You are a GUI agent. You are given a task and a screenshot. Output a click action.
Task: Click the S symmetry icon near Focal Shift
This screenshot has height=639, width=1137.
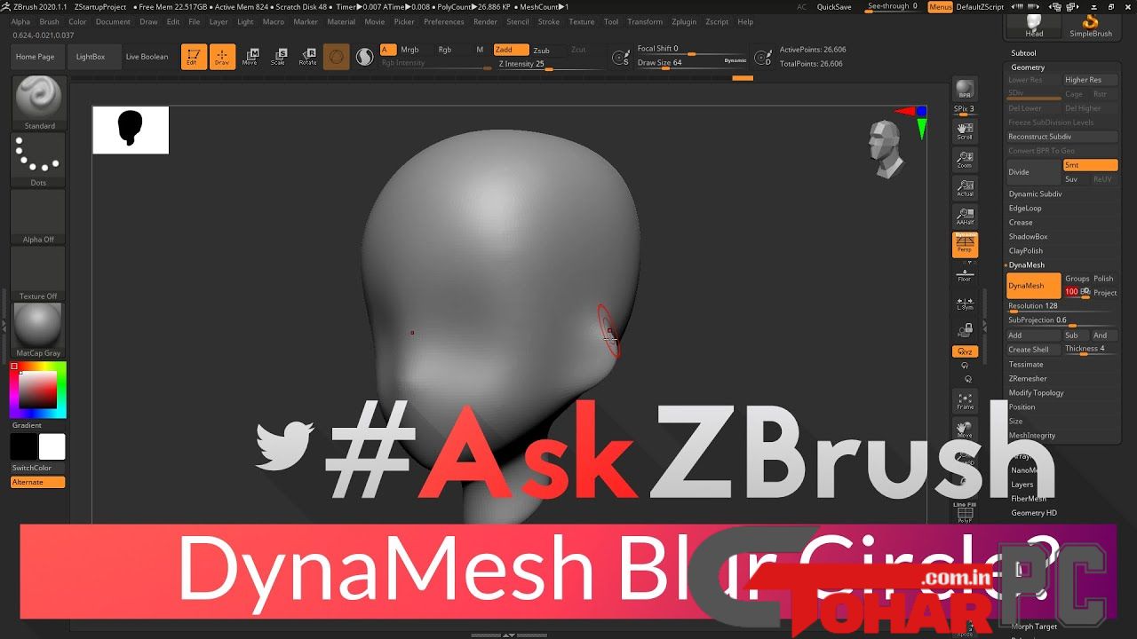tap(621, 58)
